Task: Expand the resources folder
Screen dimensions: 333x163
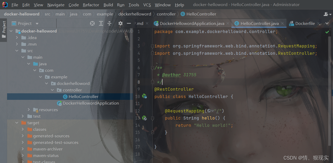Action: click(29, 110)
